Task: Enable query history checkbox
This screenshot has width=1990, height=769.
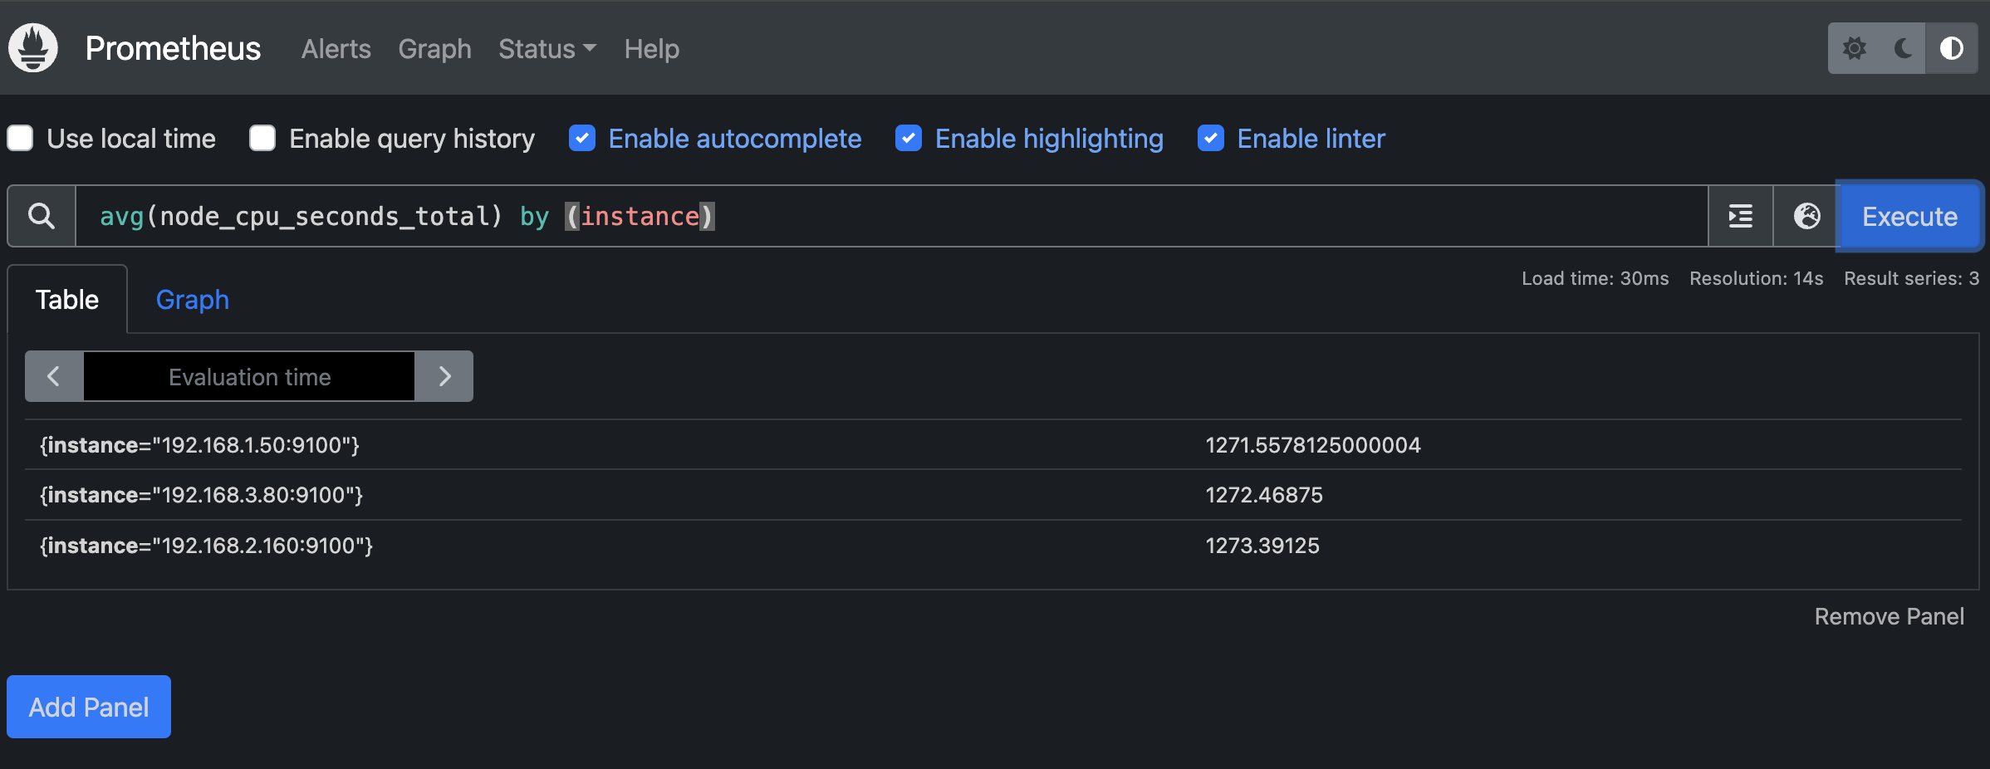Action: pyautogui.click(x=262, y=138)
